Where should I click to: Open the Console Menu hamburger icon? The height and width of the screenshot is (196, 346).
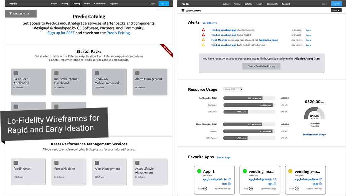[x=183, y=10]
